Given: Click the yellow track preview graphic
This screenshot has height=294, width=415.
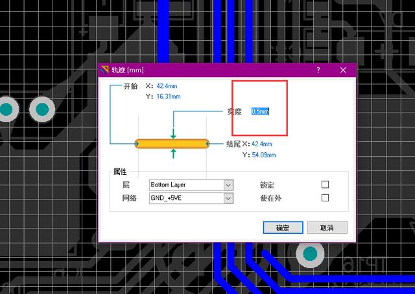Looking at the screenshot, I should [172, 144].
